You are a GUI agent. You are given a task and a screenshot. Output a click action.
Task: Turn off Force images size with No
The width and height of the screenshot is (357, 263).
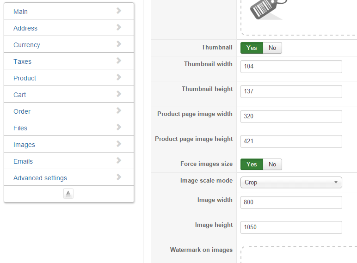pyautogui.click(x=272, y=164)
